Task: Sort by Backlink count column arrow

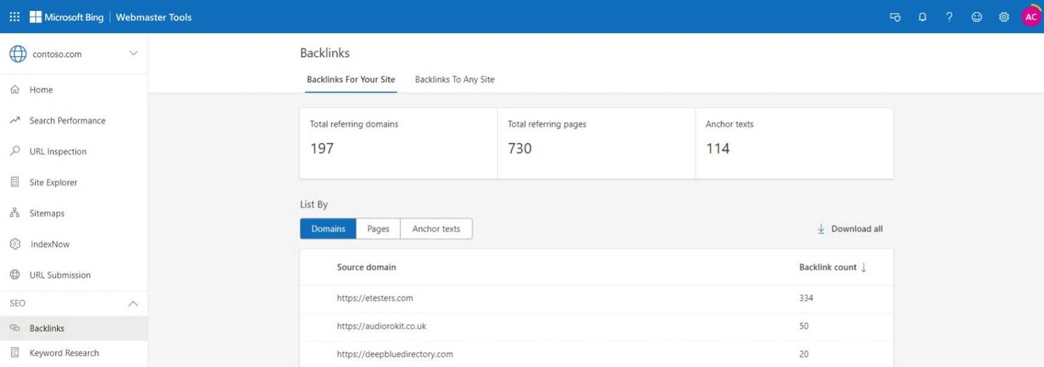Action: coord(864,267)
